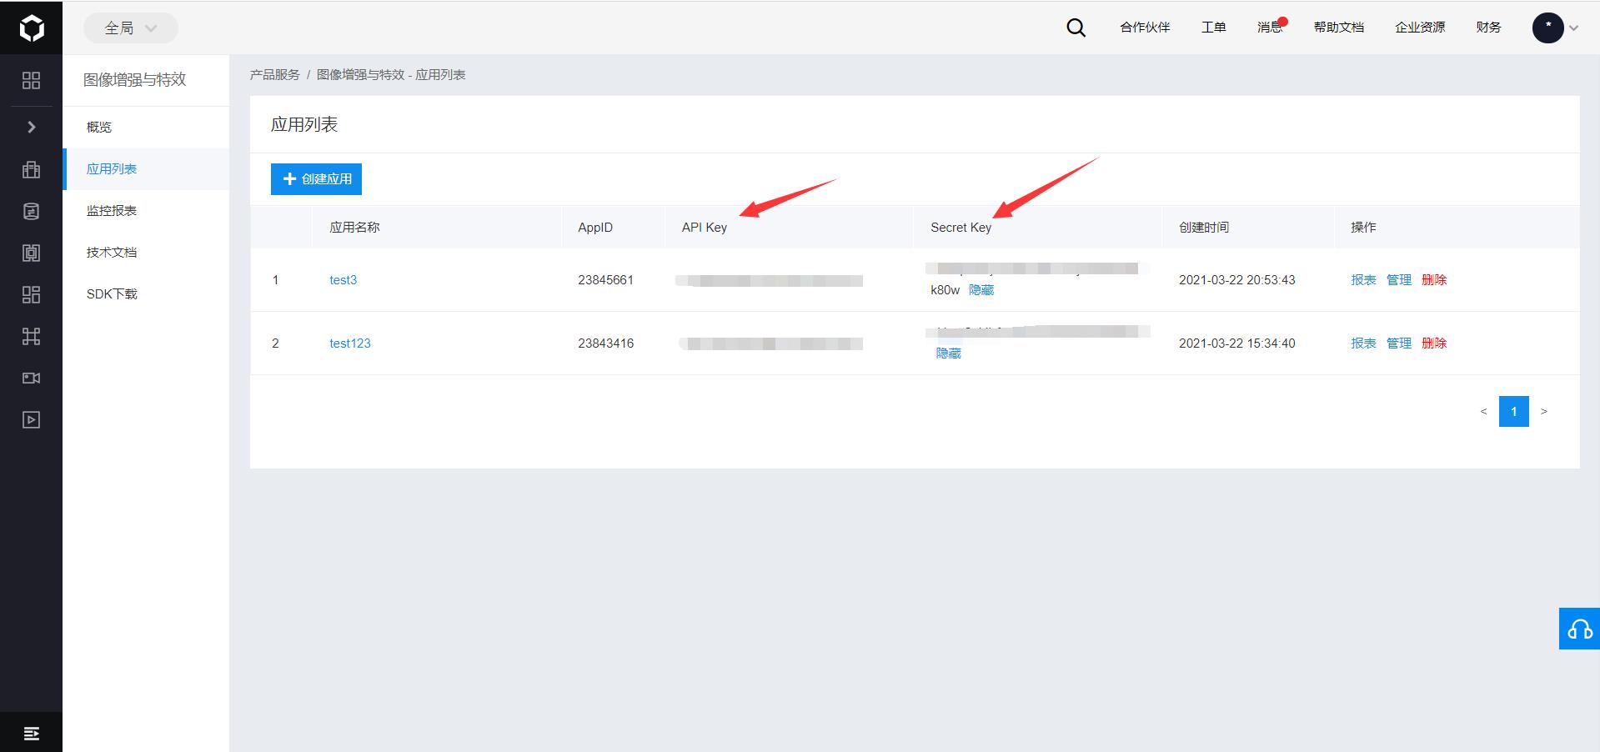Open 合作伙伴 in top navigation
This screenshot has height=752, width=1600.
coord(1145,28)
